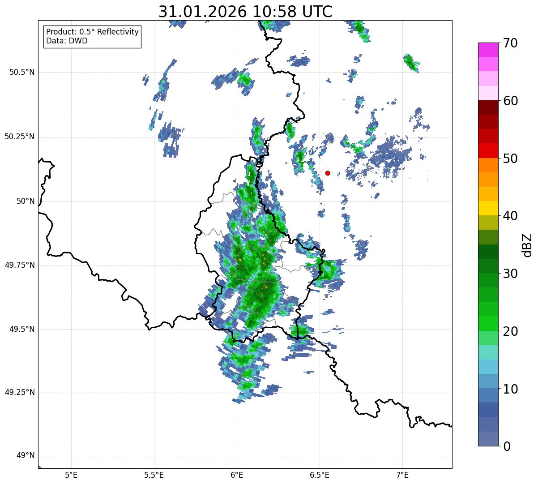
Task: Click the 6.5°E longitude label
Action: pyautogui.click(x=320, y=475)
